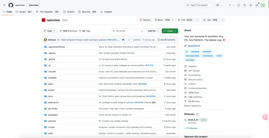
Task: Open the extensions folder
Action: pos(53,103)
